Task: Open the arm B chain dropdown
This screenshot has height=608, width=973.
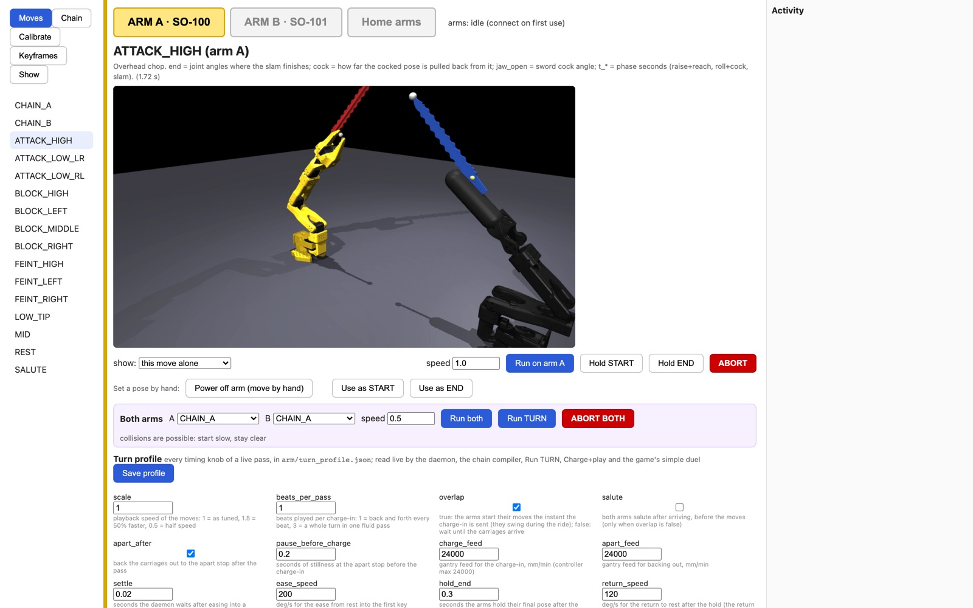Action: click(314, 418)
